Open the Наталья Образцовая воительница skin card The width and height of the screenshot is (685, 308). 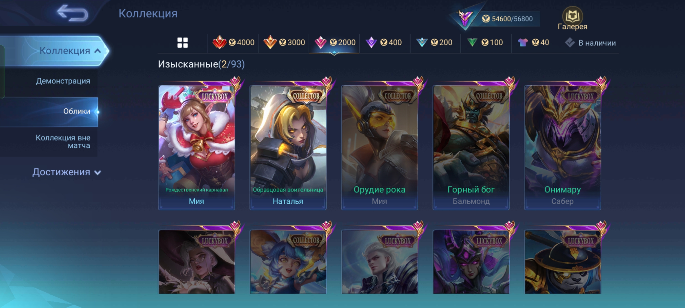point(288,147)
